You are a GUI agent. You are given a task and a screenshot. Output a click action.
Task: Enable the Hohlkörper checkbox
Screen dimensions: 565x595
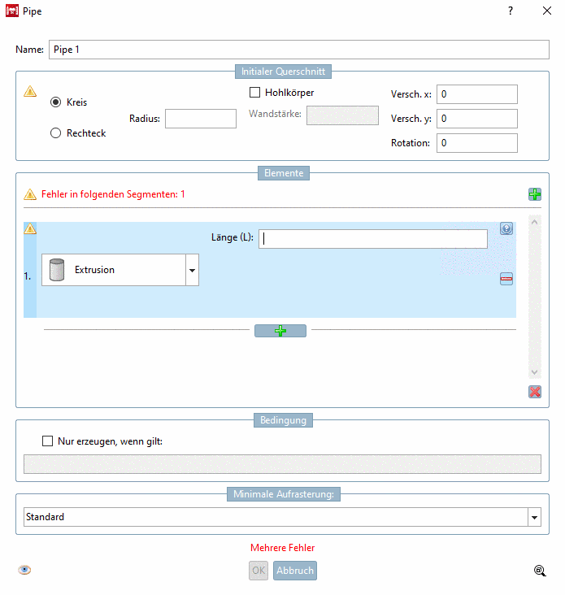click(254, 92)
